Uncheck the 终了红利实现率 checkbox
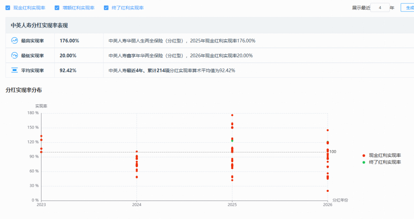 (106, 8)
